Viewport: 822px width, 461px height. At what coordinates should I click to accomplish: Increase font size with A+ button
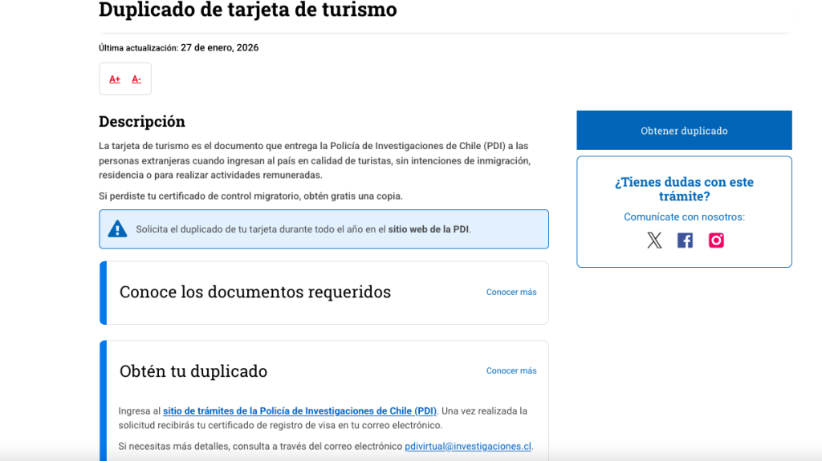click(115, 79)
